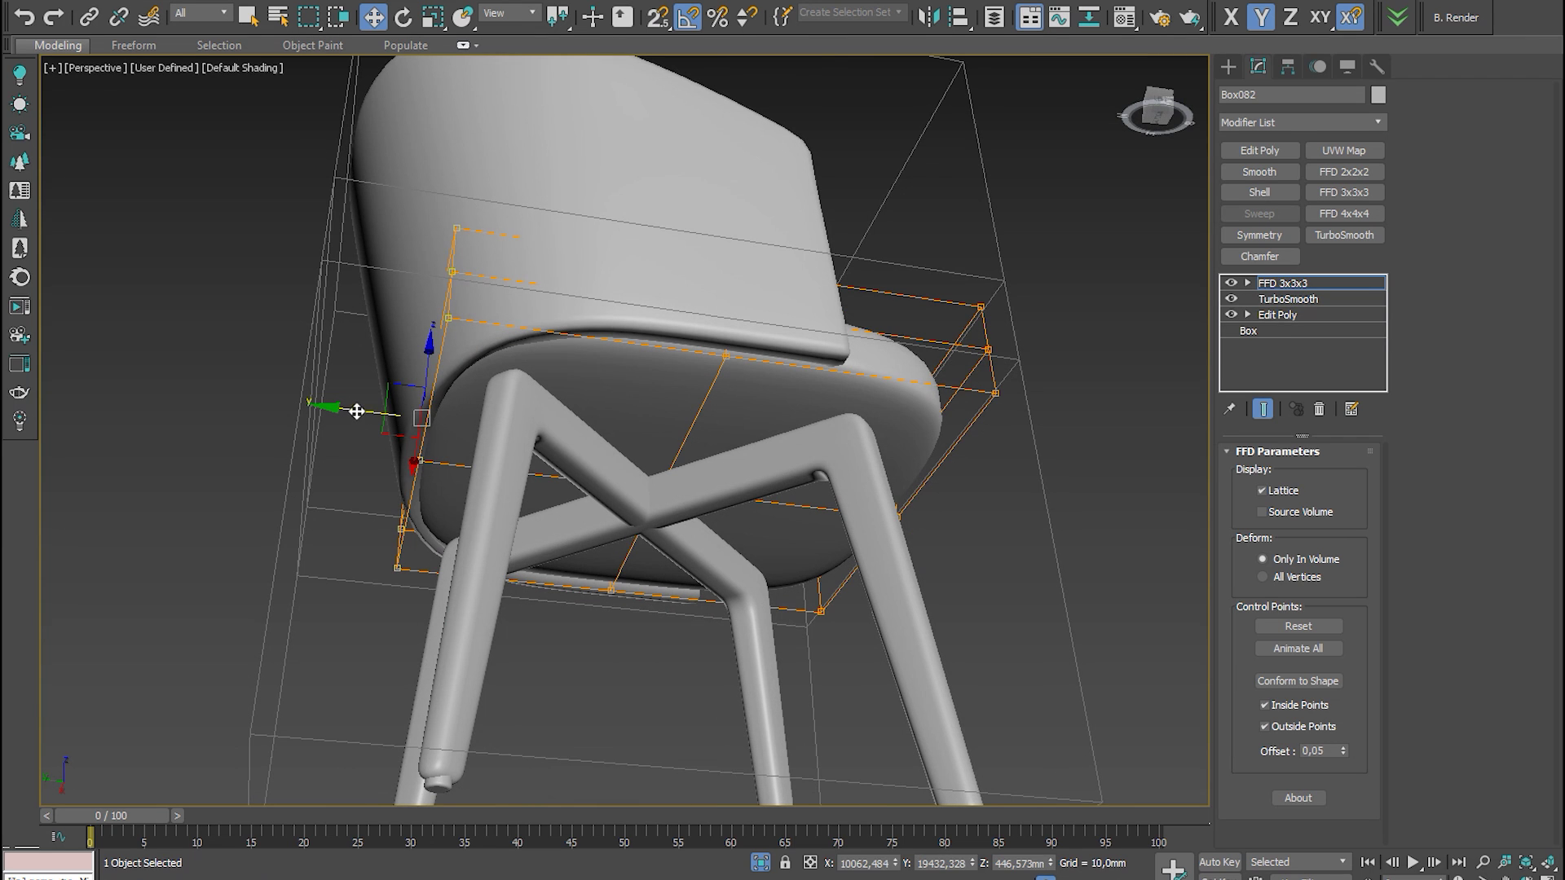This screenshot has width=1565, height=880.
Task: Select the Rotate tool icon
Action: 403,16
